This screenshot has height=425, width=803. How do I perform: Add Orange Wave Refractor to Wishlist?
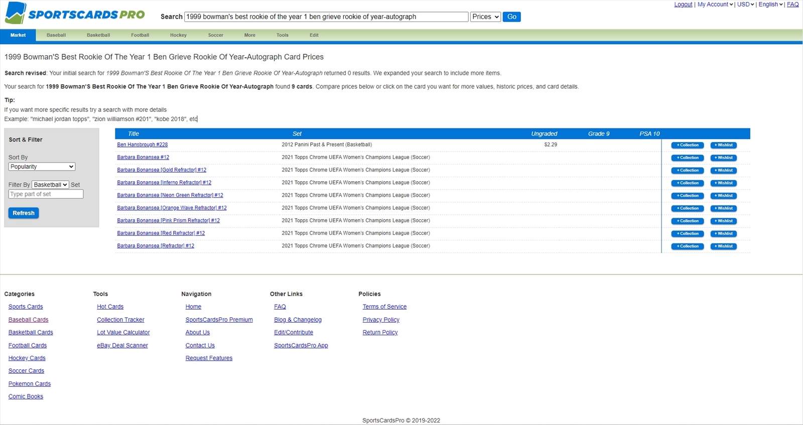pyautogui.click(x=724, y=208)
